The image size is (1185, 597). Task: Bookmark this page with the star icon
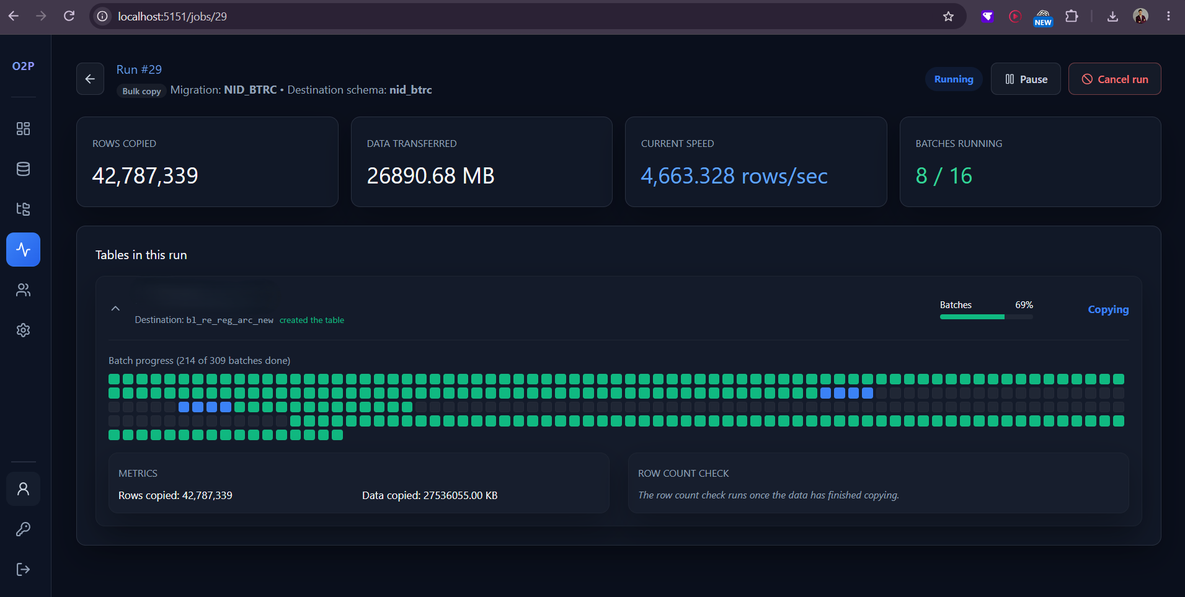[x=948, y=16]
